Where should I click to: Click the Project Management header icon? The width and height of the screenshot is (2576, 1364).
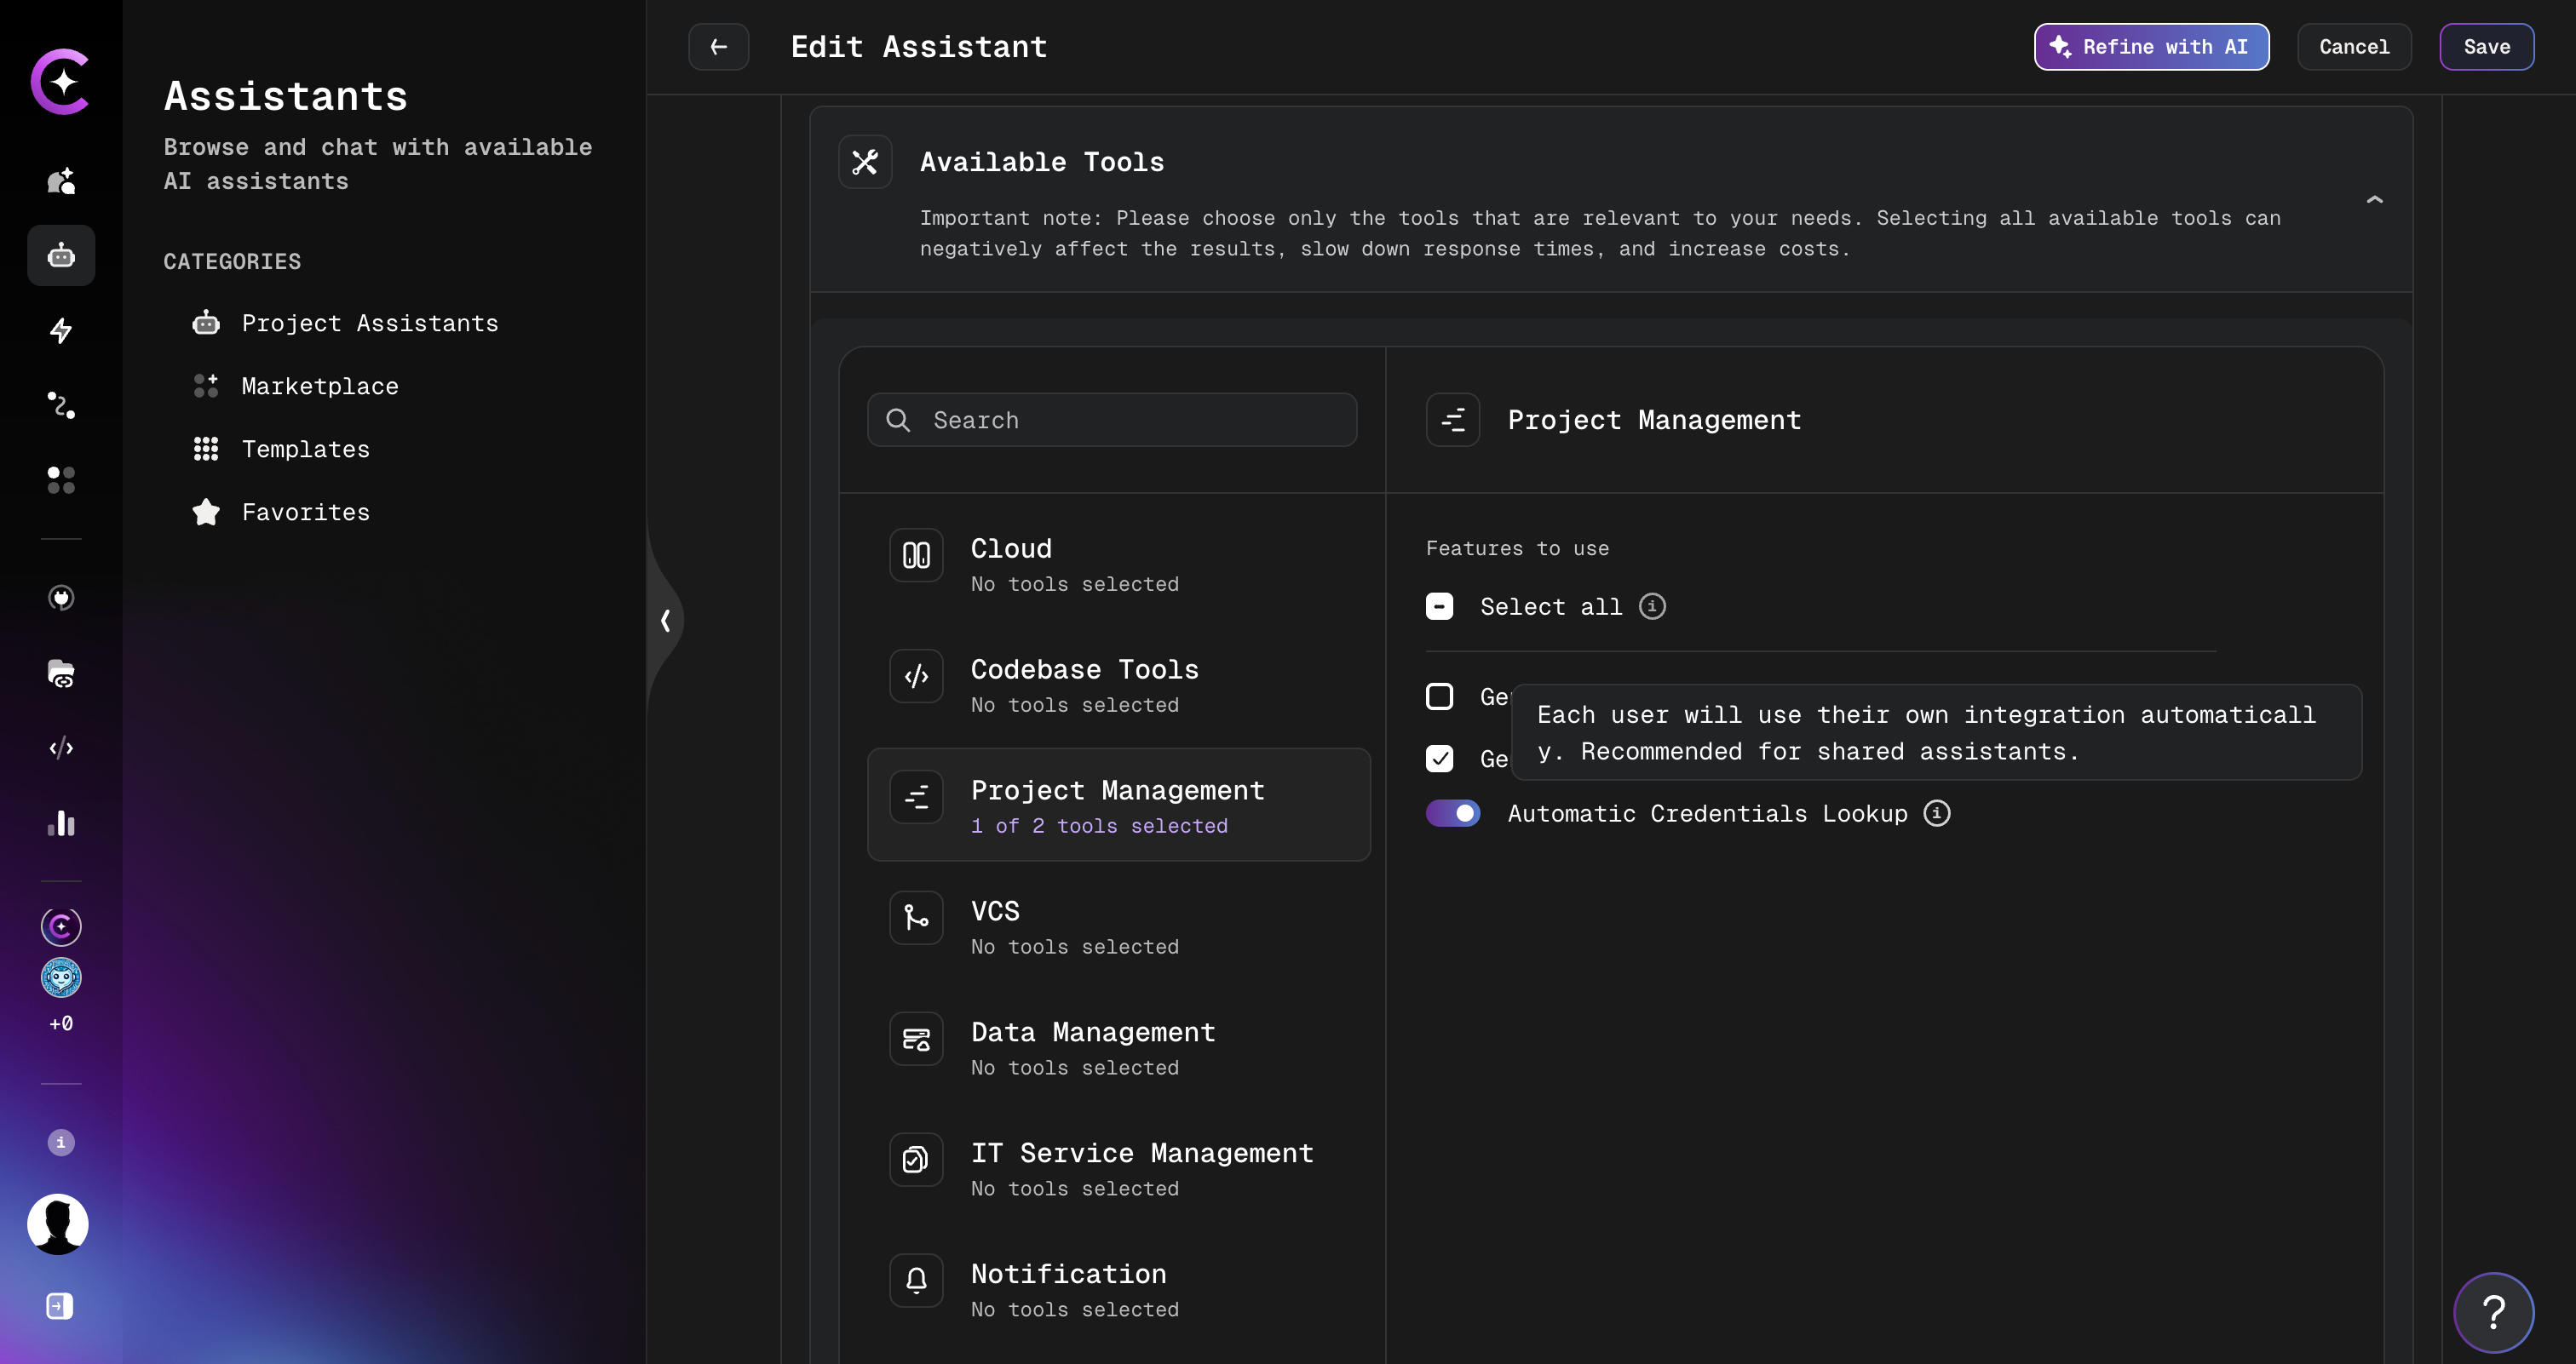coord(1453,420)
